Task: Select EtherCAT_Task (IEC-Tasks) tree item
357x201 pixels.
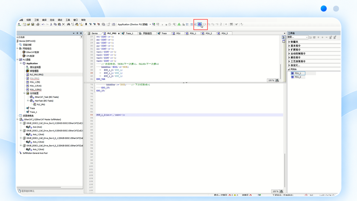Action: (47, 97)
